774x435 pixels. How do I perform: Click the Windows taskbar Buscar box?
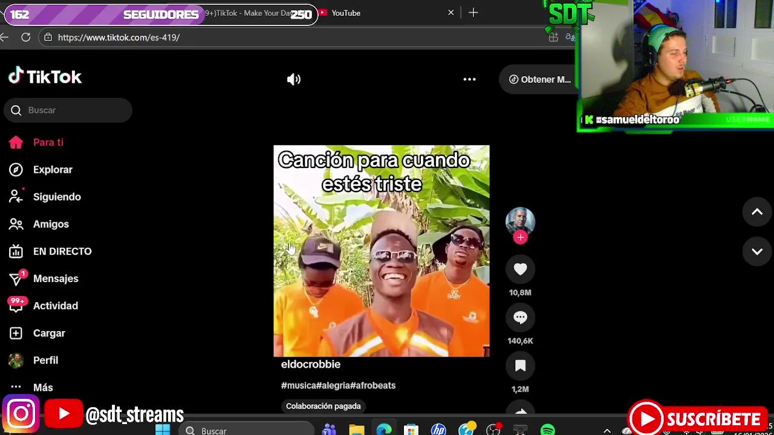247,430
